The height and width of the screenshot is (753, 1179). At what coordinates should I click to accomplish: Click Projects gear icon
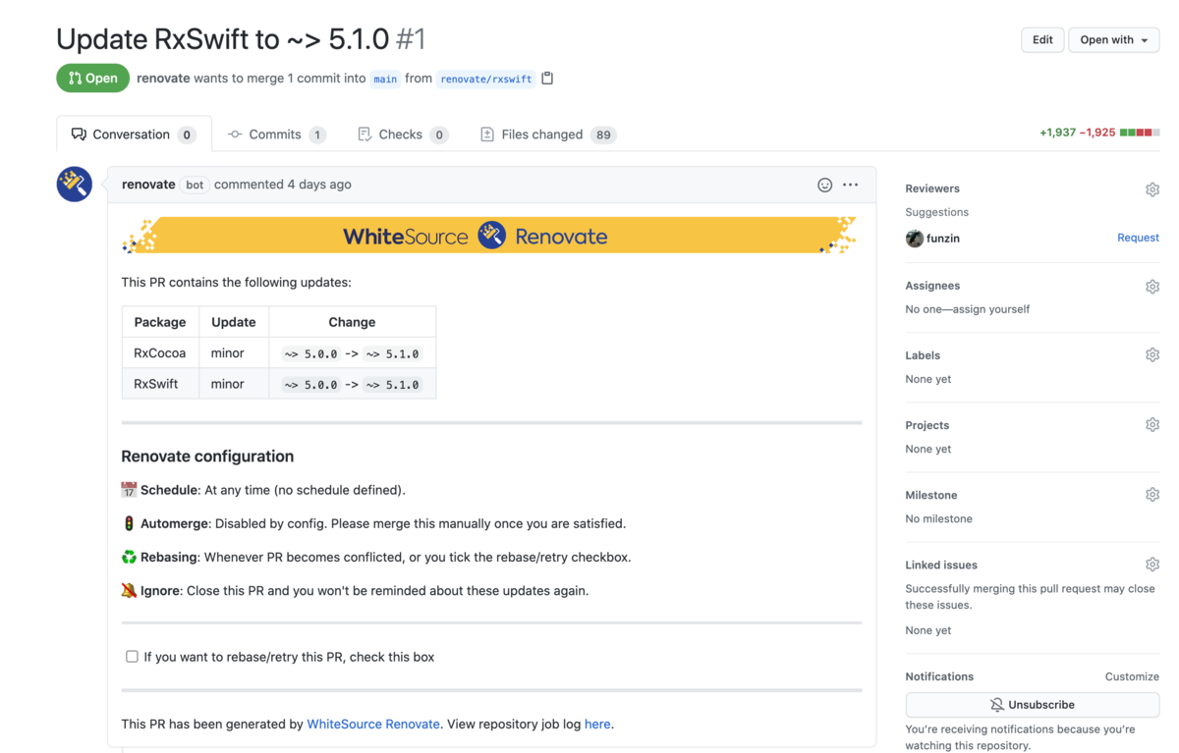tap(1152, 425)
